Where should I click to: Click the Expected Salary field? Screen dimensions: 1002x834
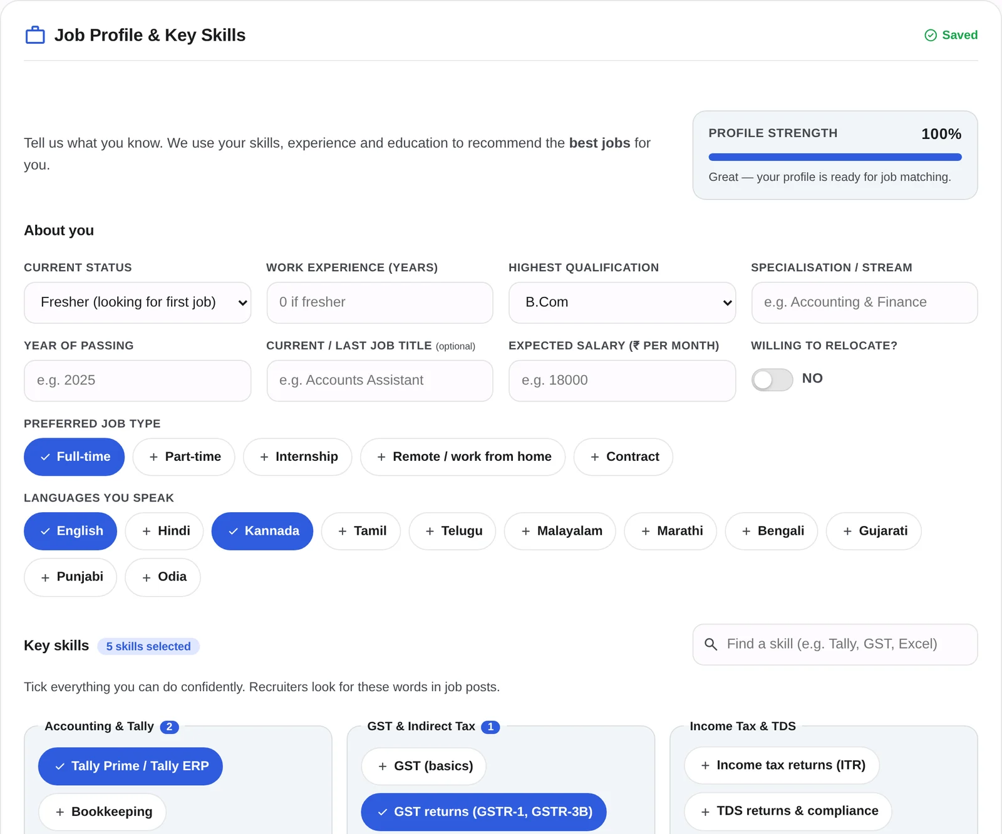[x=622, y=381]
